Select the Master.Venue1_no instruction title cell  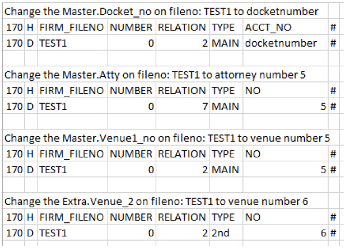[x=167, y=138]
